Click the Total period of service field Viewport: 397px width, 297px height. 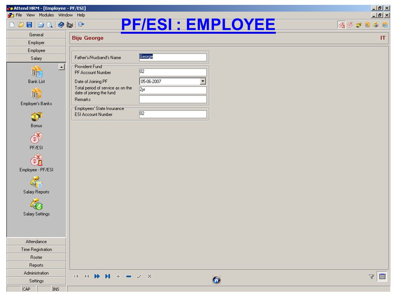tap(173, 90)
